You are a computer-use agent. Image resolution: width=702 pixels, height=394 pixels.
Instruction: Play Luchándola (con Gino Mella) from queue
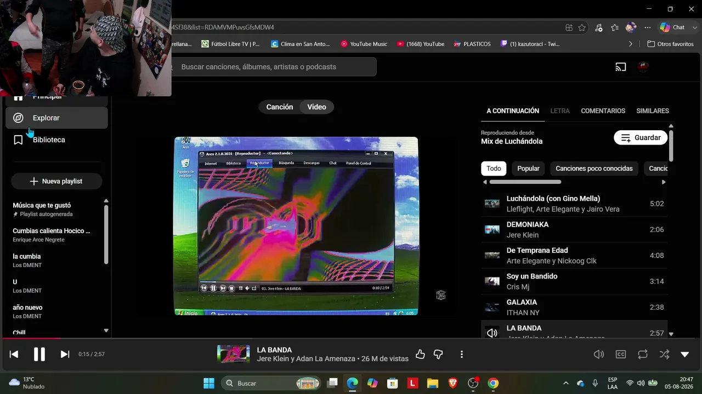pos(574,204)
